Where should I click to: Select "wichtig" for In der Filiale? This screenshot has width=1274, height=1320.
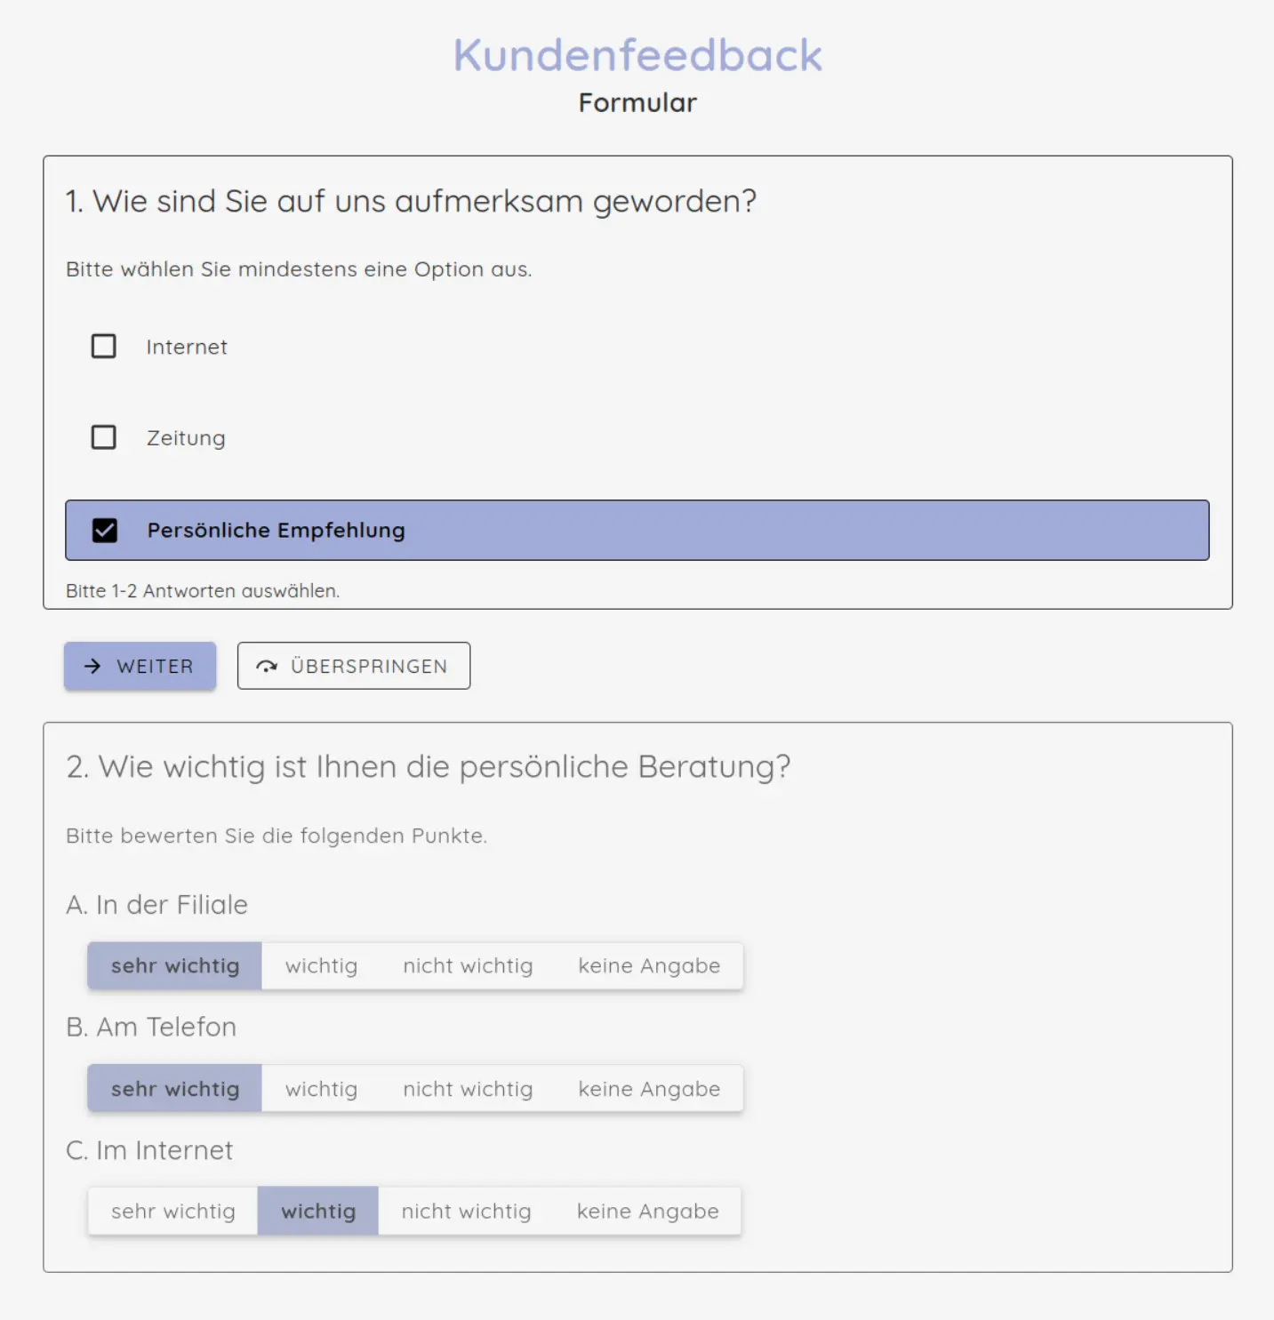[320, 965]
